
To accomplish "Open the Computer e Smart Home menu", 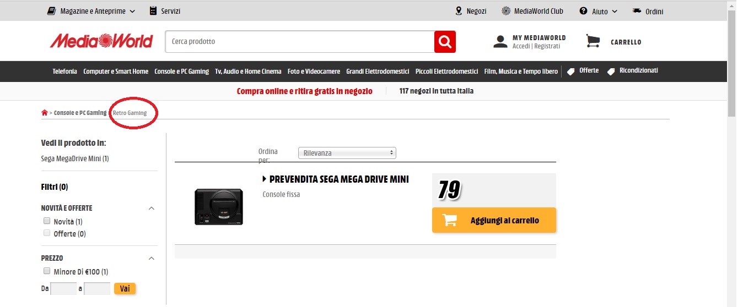I will 116,72.
